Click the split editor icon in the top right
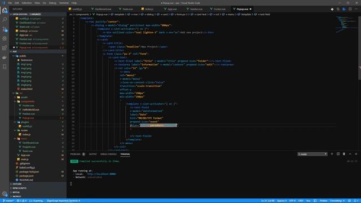This screenshot has width=361, height=203. tap(350, 9)
